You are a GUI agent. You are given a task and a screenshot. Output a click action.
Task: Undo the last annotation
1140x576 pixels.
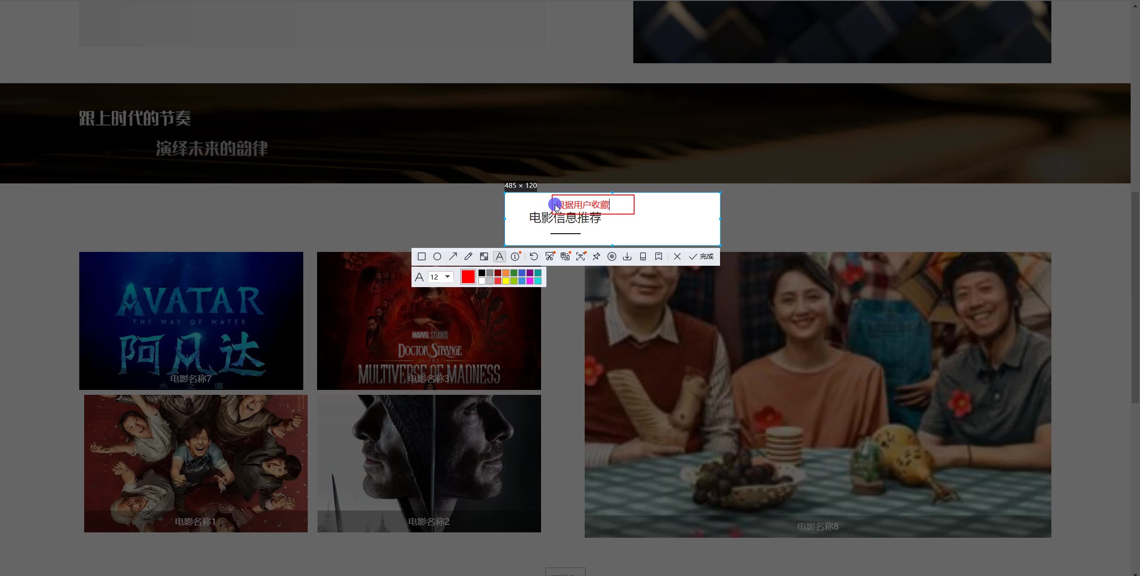click(x=533, y=256)
